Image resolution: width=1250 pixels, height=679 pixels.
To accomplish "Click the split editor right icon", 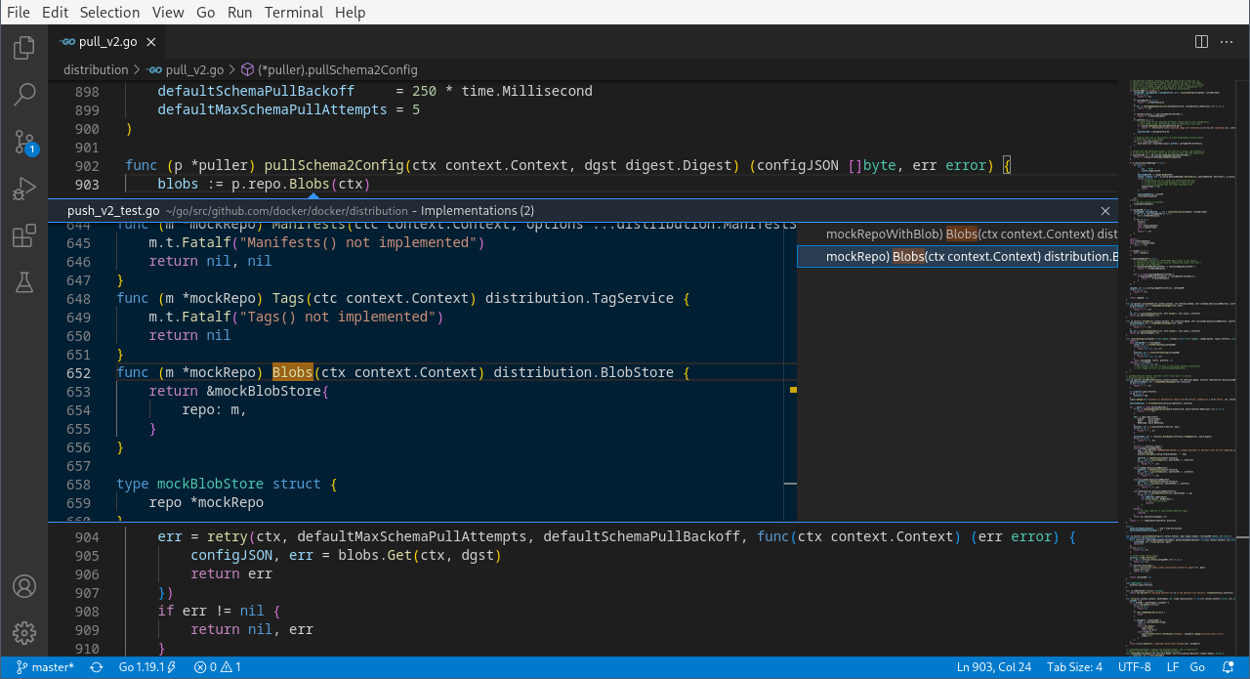I will click(1202, 42).
